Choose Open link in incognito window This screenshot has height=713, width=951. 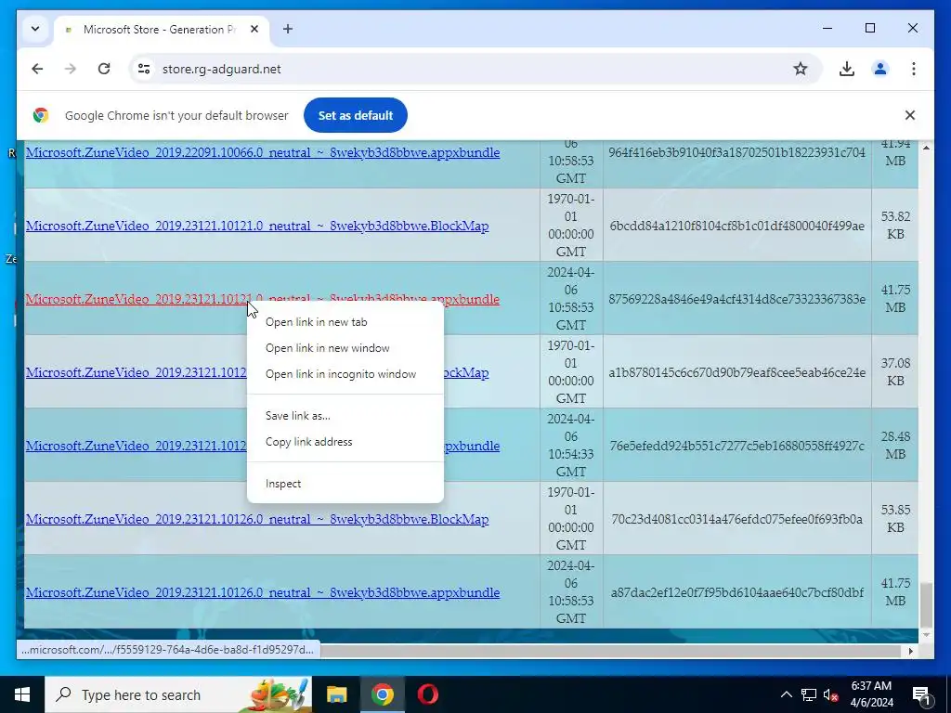pyautogui.click(x=345, y=374)
